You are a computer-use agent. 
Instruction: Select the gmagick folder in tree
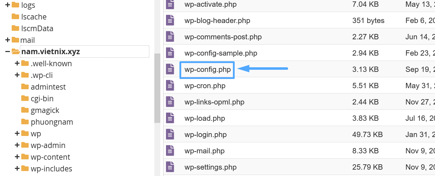45,110
